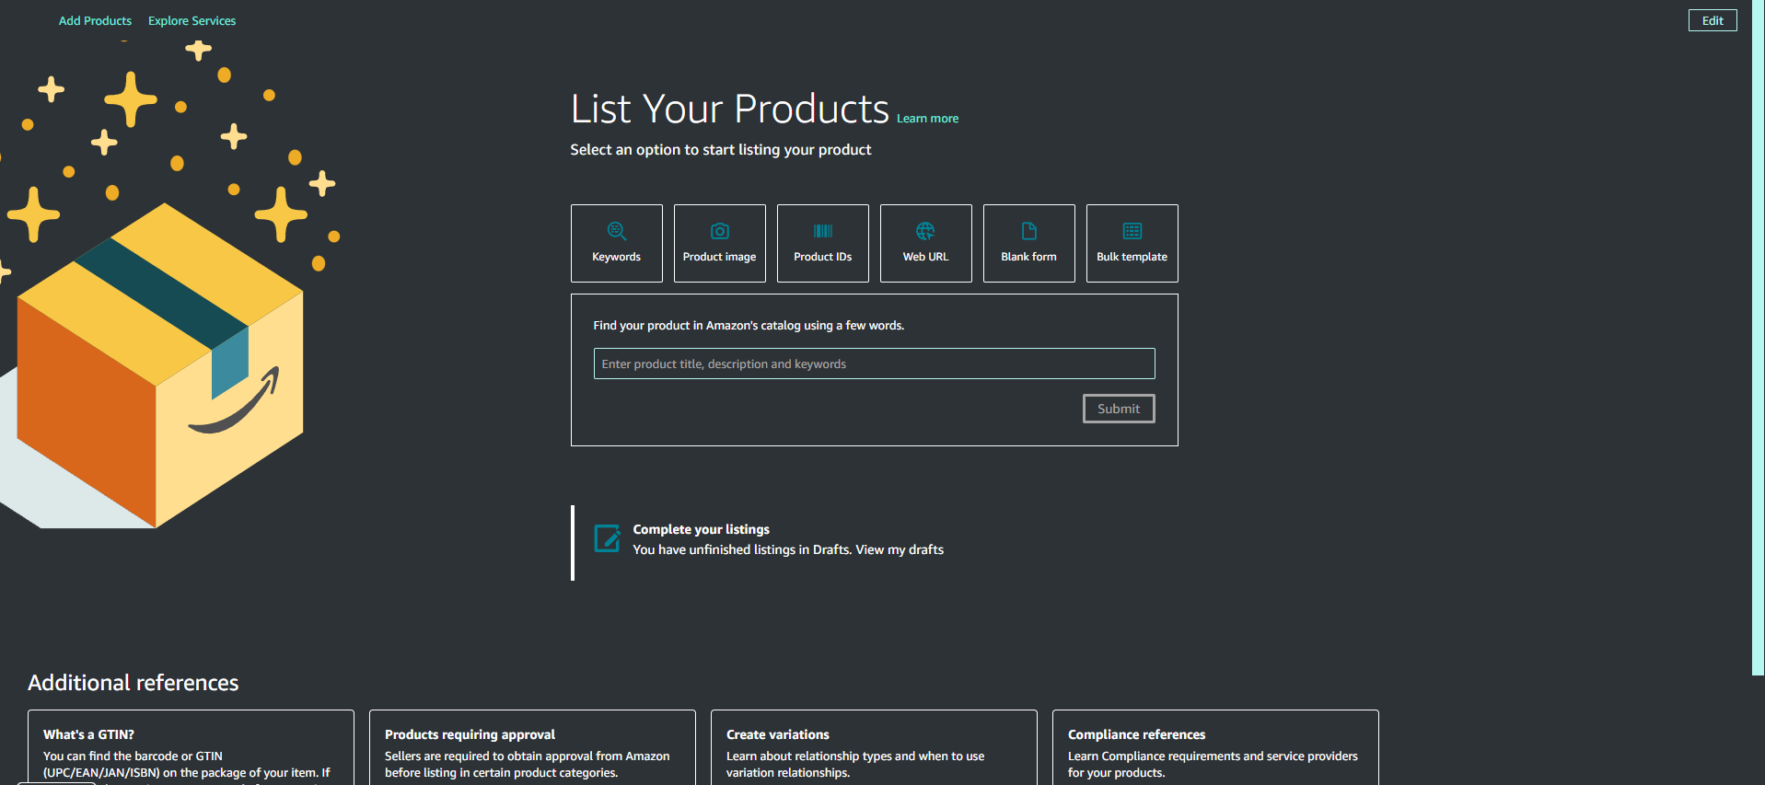The image size is (1765, 785).
Task: Click the Edit button
Action: [1712, 20]
